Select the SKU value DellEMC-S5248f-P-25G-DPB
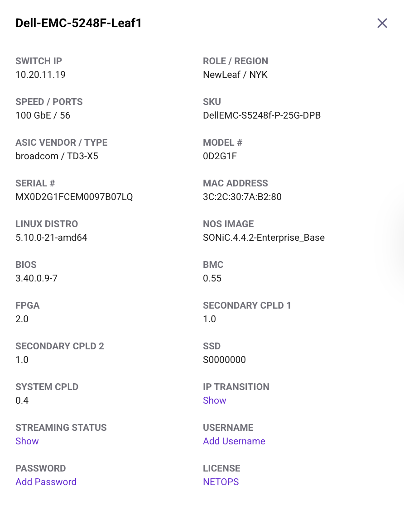Viewport: 404px width, 505px height. click(261, 115)
